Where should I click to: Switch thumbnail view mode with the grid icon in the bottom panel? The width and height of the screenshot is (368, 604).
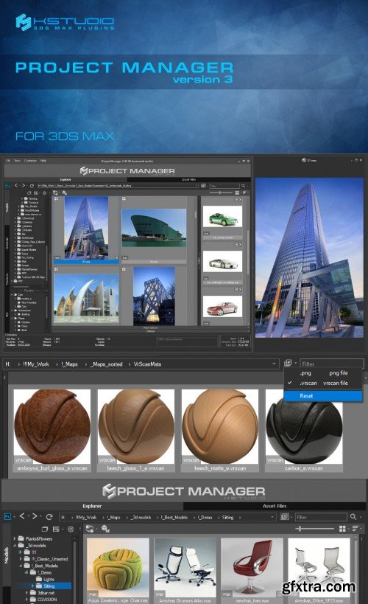pyautogui.click(x=342, y=529)
